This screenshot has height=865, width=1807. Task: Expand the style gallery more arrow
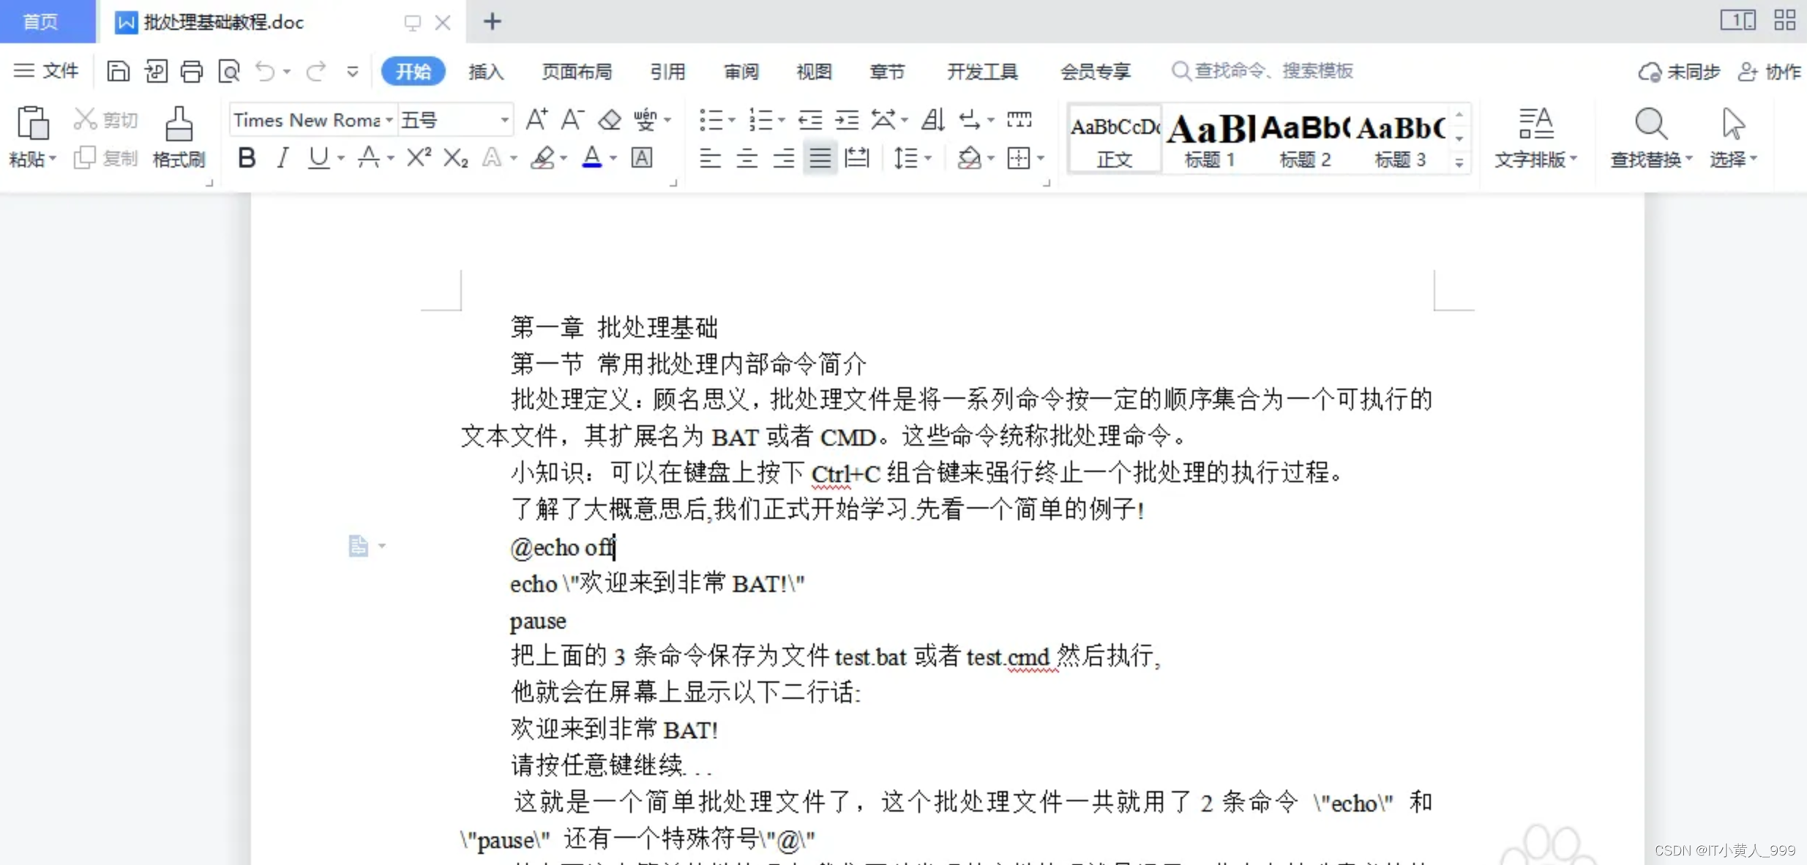[1459, 162]
